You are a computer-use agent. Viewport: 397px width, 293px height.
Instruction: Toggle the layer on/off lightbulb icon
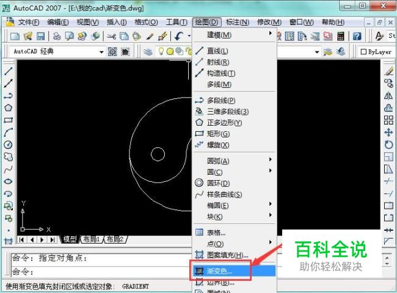(161, 51)
